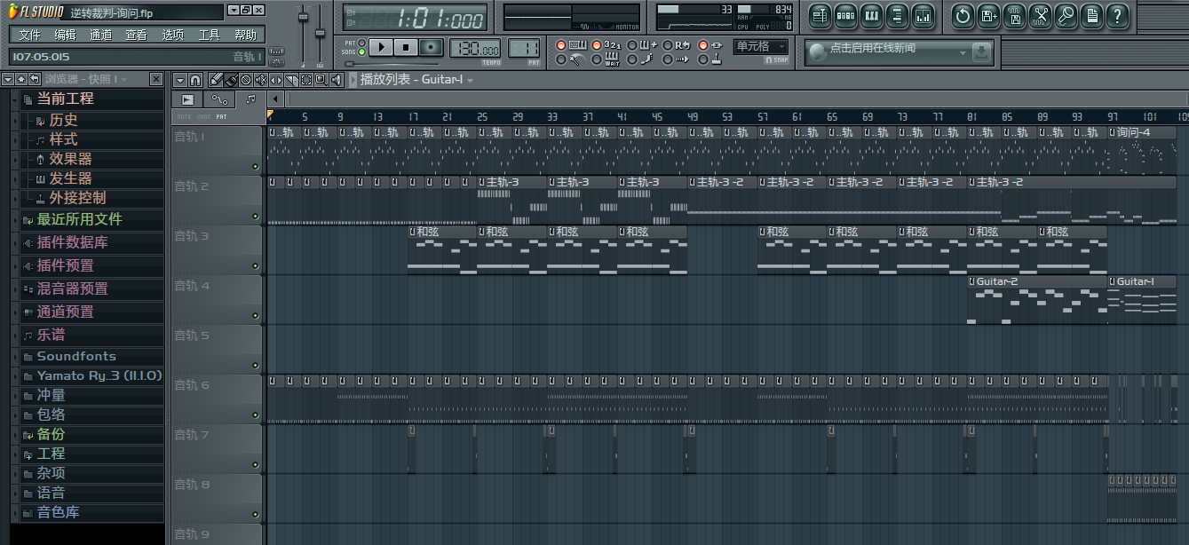This screenshot has width=1189, height=545.
Task: Click the circular-arrow undo icon in top toolbar
Action: click(x=963, y=15)
